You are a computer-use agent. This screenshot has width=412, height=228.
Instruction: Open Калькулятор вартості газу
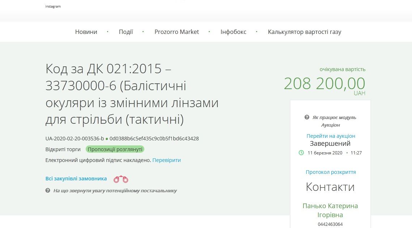[x=305, y=32]
